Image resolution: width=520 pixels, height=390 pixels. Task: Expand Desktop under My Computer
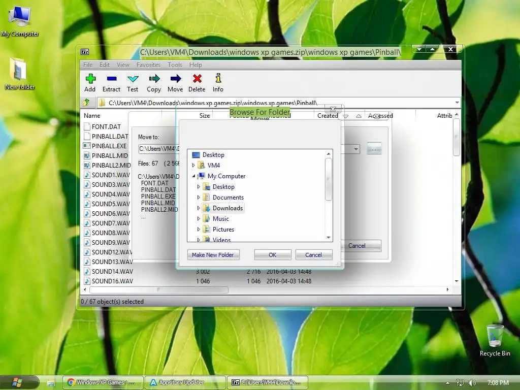click(x=199, y=187)
